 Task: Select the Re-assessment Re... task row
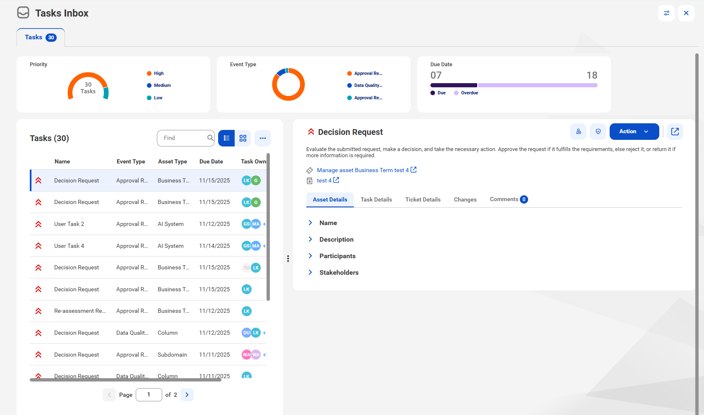point(148,311)
